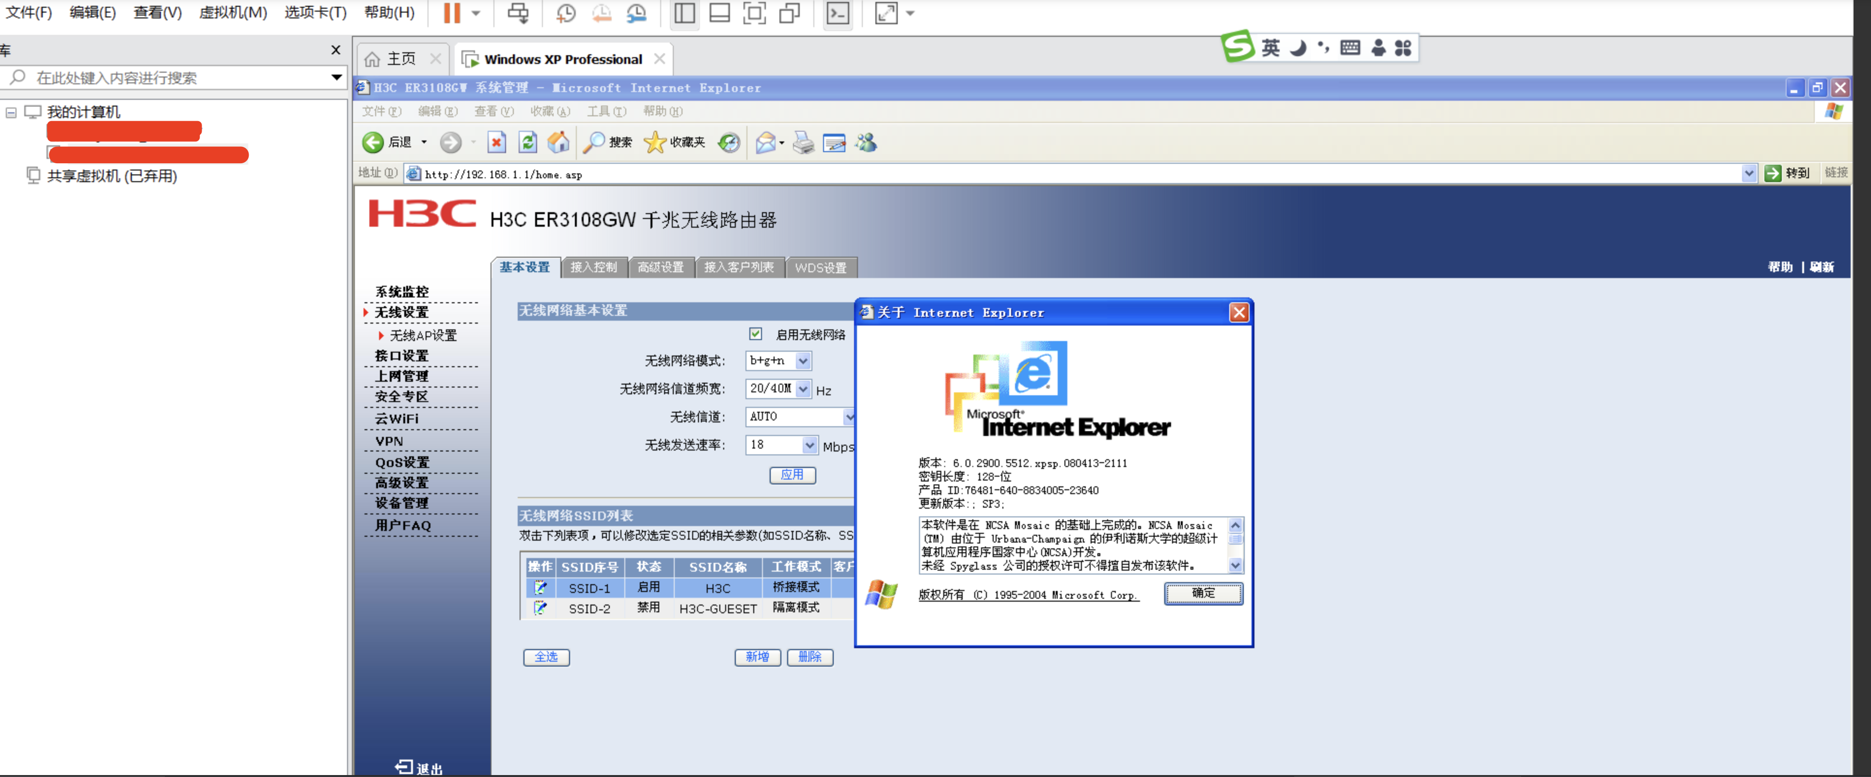The height and width of the screenshot is (777, 1871).
Task: Click the 应用 button
Action: coord(792,475)
